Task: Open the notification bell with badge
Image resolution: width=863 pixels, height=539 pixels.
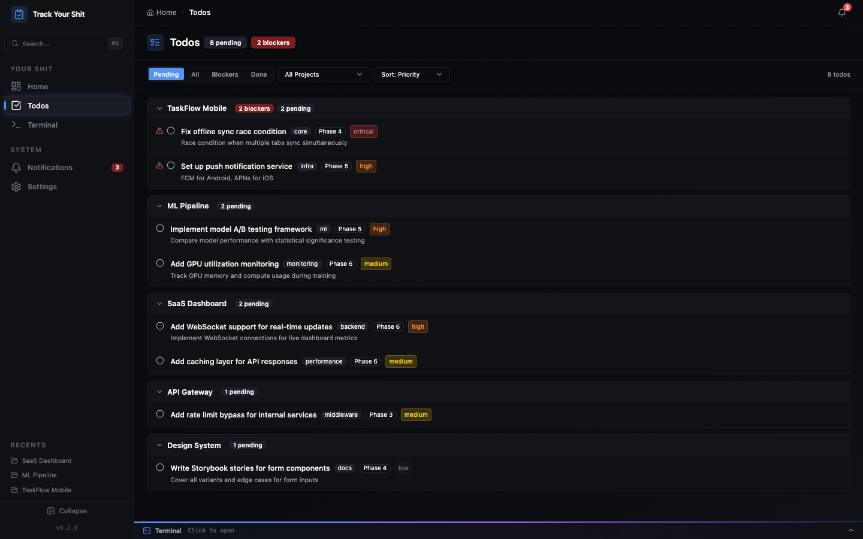Action: pos(841,11)
